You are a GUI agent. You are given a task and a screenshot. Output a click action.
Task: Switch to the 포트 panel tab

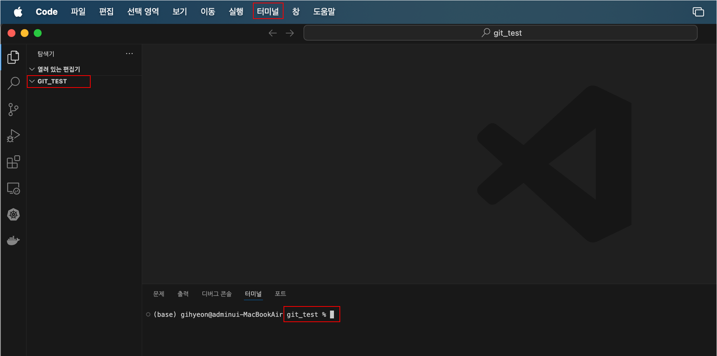281,294
